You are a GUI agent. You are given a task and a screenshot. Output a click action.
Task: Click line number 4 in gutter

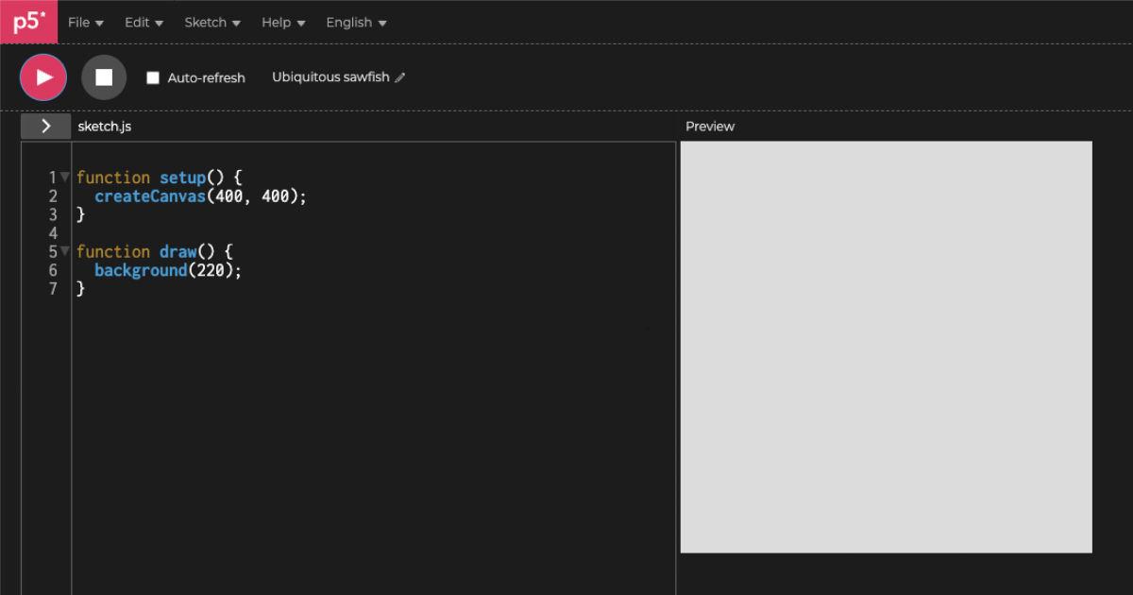(53, 233)
